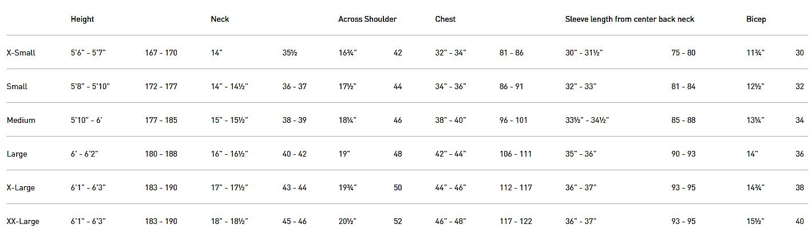Select the X-Small height 5'6" - 5'7"

pos(89,53)
